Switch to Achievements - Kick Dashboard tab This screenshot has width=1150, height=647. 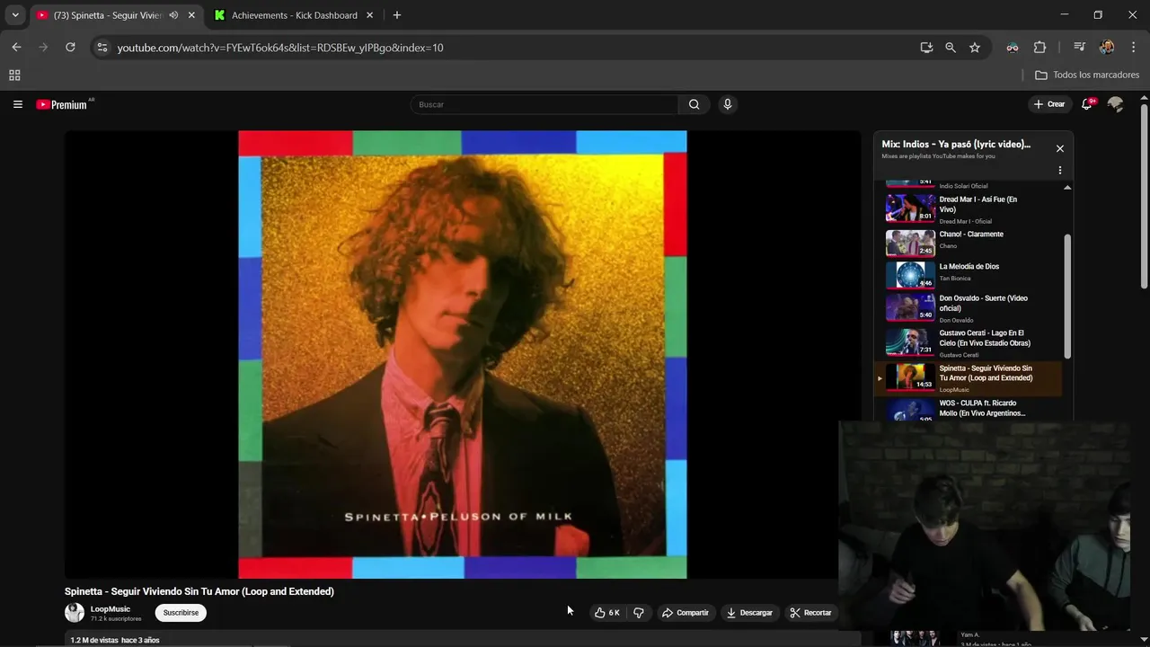point(294,15)
